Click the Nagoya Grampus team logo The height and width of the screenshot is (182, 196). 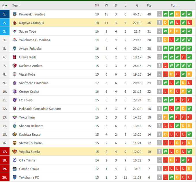point(15,23)
